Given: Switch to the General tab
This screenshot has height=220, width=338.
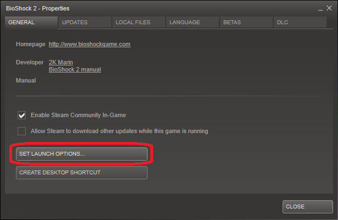Looking at the screenshot, I should [31, 22].
